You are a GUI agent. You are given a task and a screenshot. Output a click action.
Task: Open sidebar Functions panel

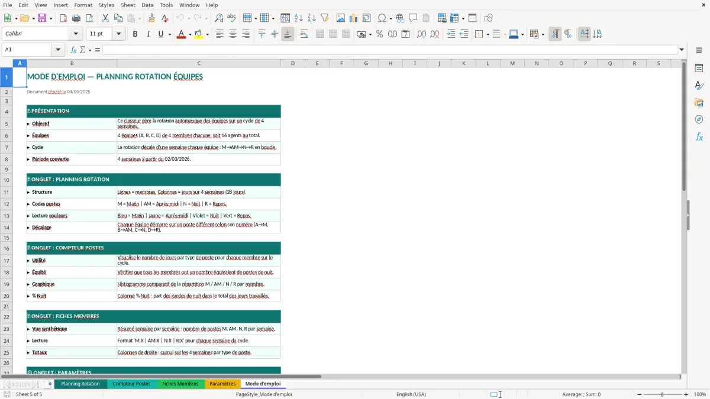pyautogui.click(x=699, y=137)
